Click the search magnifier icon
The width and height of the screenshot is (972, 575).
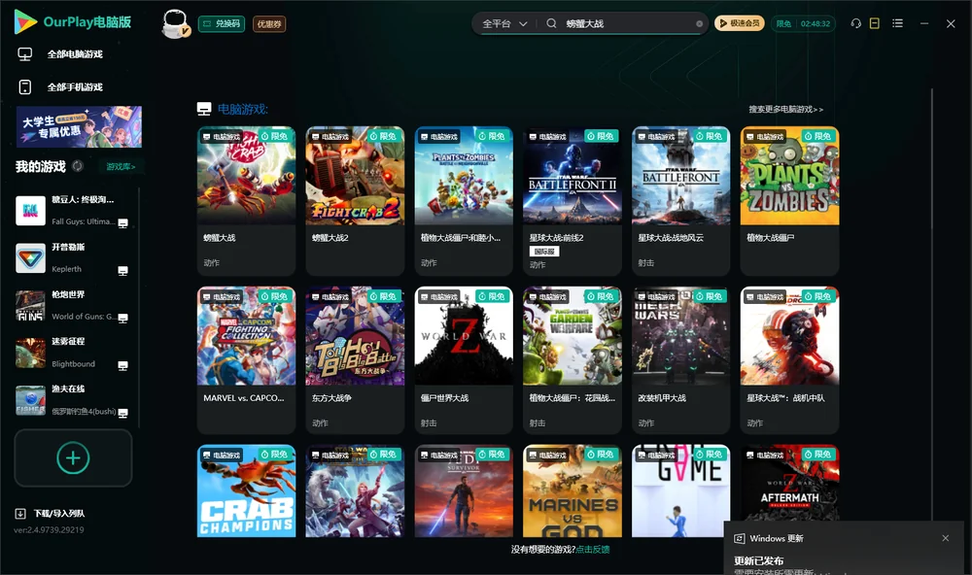(551, 23)
